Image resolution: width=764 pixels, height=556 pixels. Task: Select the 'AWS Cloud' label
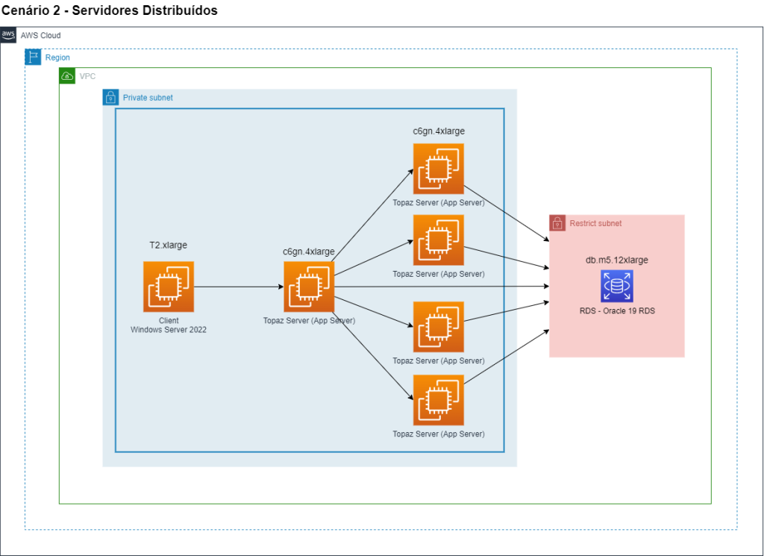tap(41, 36)
